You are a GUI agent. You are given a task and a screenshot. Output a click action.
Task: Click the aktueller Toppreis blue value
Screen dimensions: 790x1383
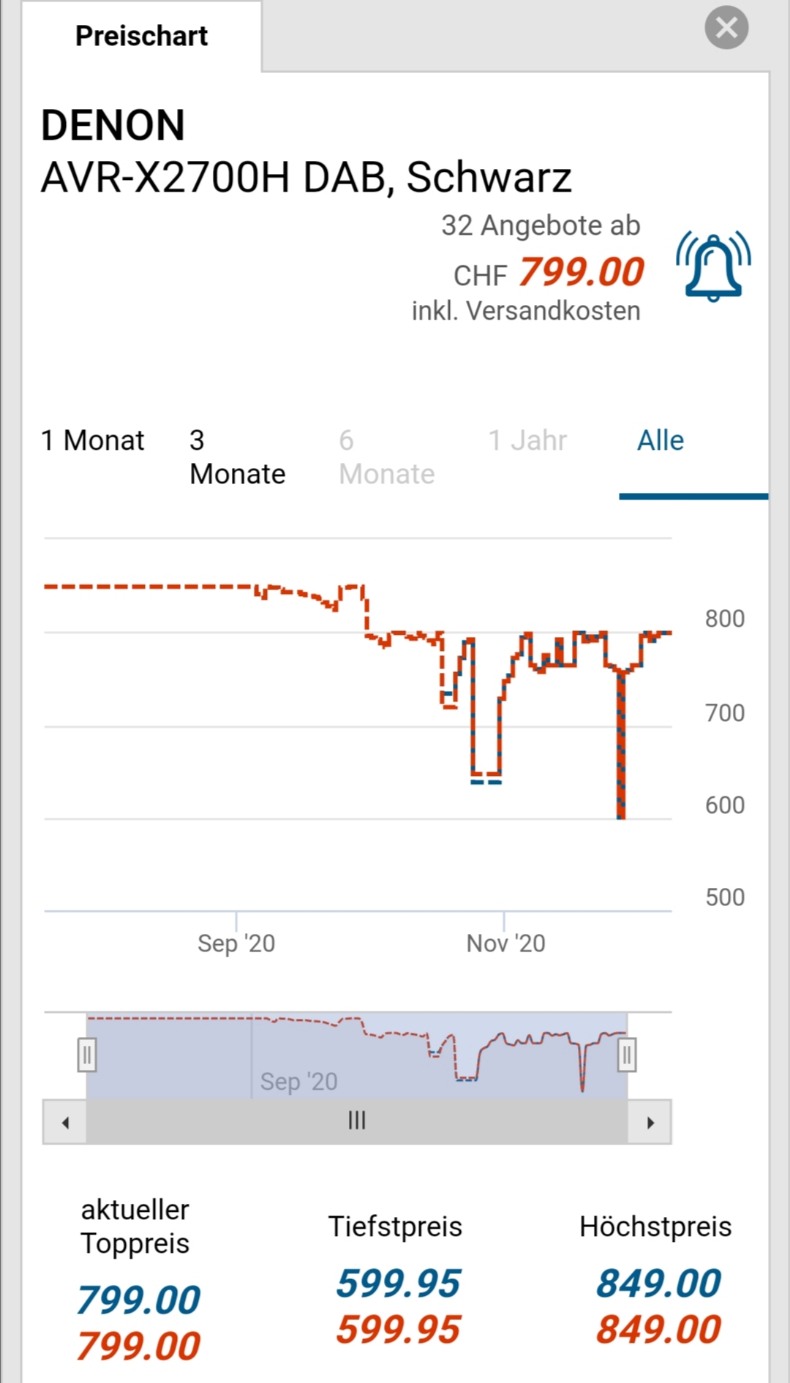click(138, 1300)
